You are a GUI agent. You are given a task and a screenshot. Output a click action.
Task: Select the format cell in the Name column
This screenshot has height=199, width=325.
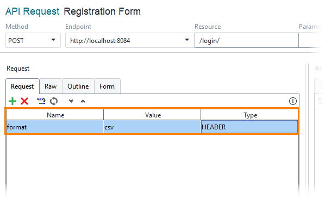coord(55,127)
